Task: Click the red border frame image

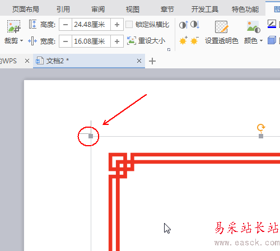Action: click(x=194, y=202)
